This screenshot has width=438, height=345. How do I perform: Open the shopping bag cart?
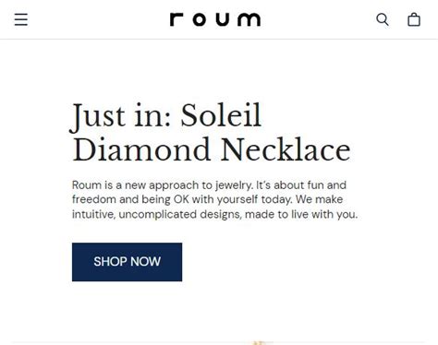point(414,19)
